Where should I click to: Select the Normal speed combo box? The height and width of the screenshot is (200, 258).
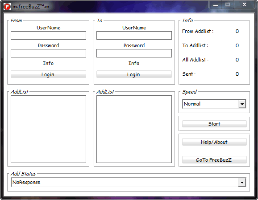tap(214, 104)
